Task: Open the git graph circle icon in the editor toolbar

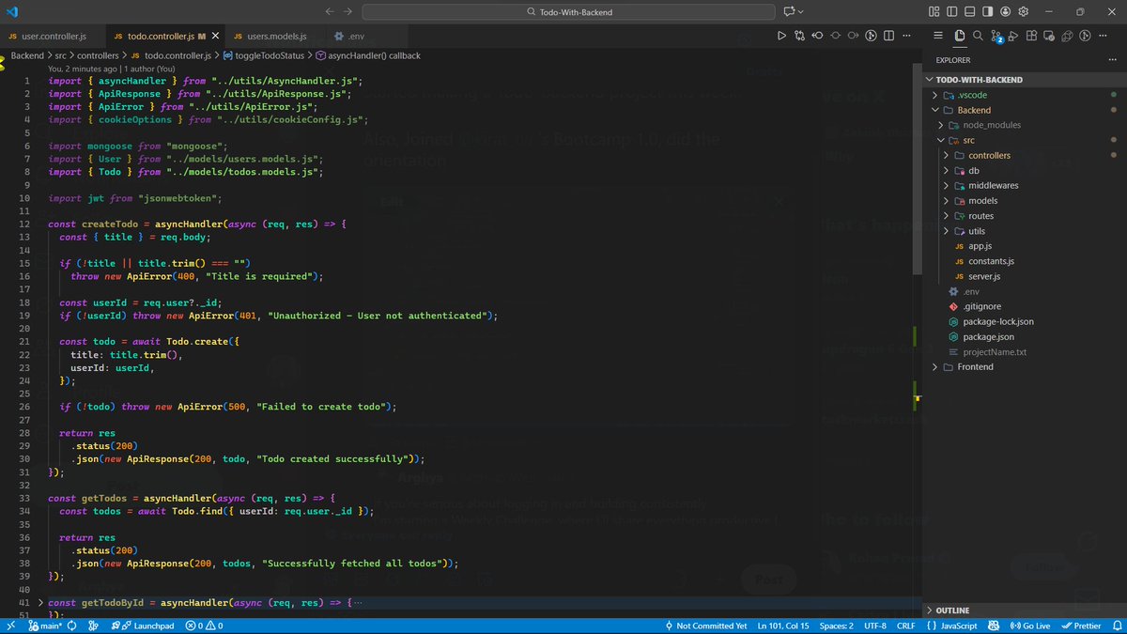Action: coord(871,36)
